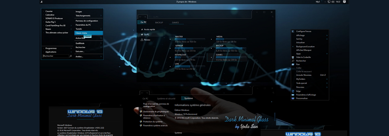Expand the Programmes submenu arrow

coord(71,48)
